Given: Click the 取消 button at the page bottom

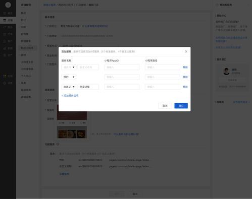Looking at the screenshot, I should coord(135,194).
